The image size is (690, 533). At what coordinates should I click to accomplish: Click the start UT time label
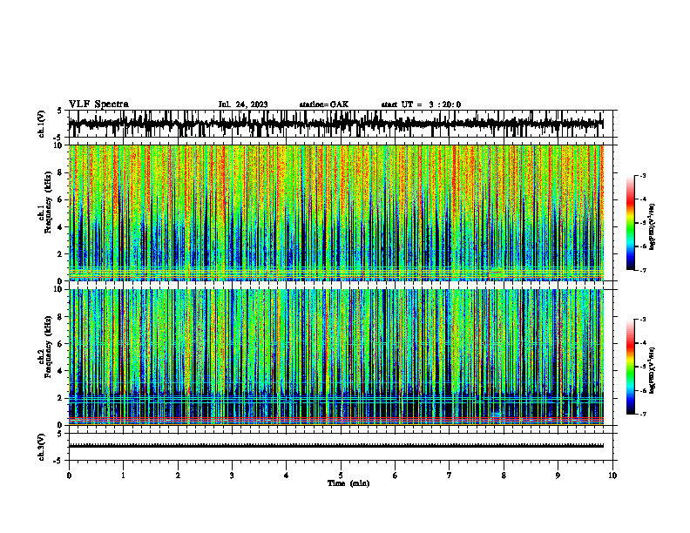tap(421, 105)
